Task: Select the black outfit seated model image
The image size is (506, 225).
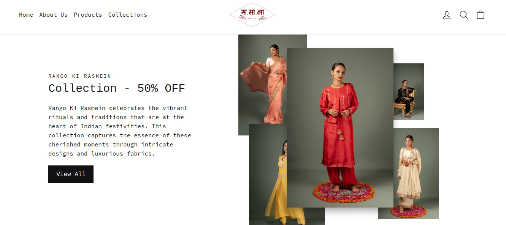Action: (x=409, y=92)
